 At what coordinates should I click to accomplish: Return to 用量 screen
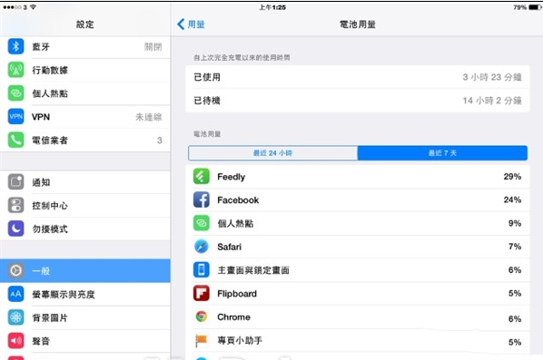[x=196, y=24]
